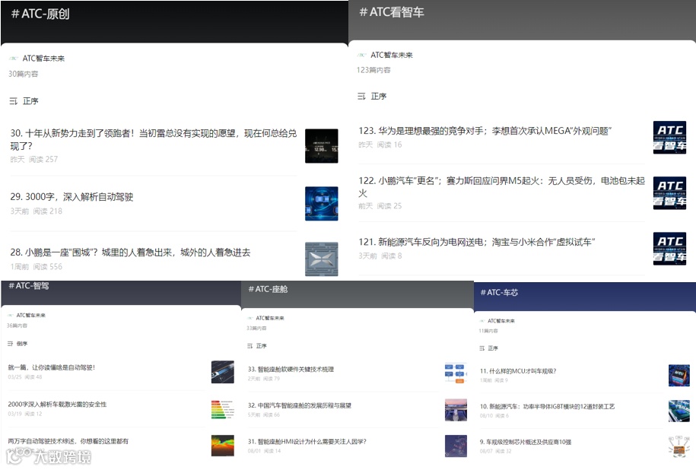Open ATC智车未来 account in ATC-座舱 panel
696x470 pixels.
(x=266, y=318)
